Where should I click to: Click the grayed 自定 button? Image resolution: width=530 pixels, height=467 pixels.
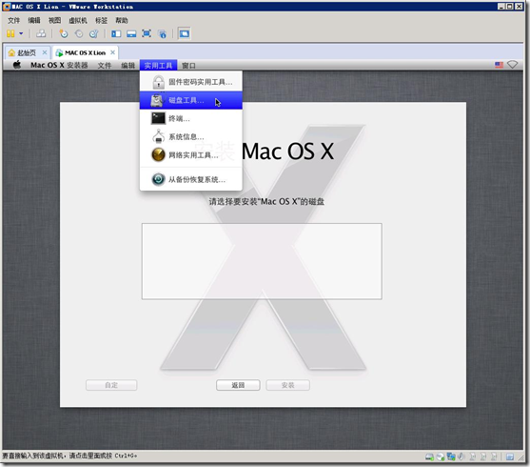(x=111, y=385)
